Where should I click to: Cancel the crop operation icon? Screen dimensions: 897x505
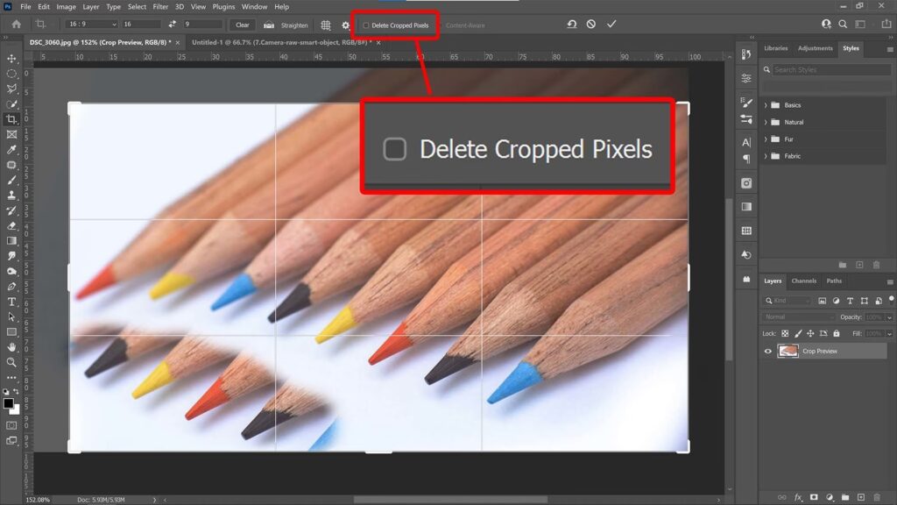tap(591, 25)
